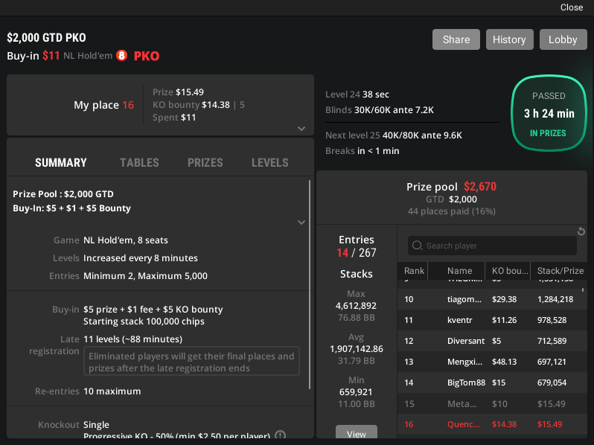Screen dimensions: 594x445
Task: Click the PASSED 3 h 24 min badge
Action: (549, 113)
